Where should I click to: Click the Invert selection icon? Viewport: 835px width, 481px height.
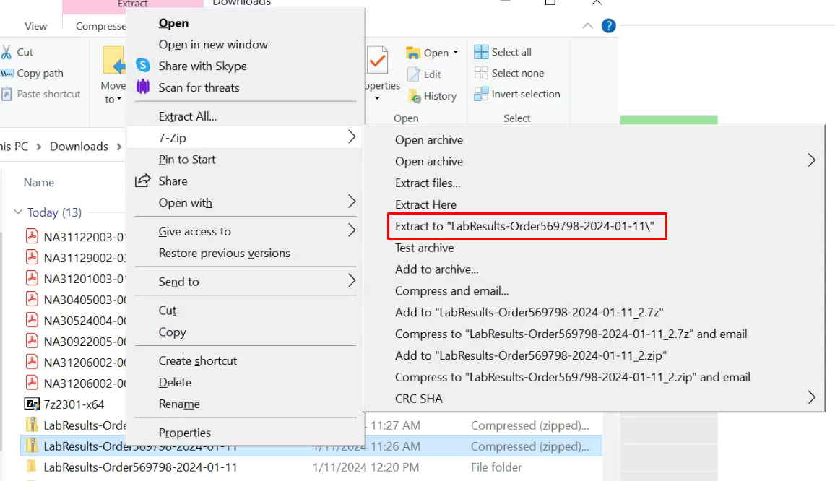coord(482,94)
